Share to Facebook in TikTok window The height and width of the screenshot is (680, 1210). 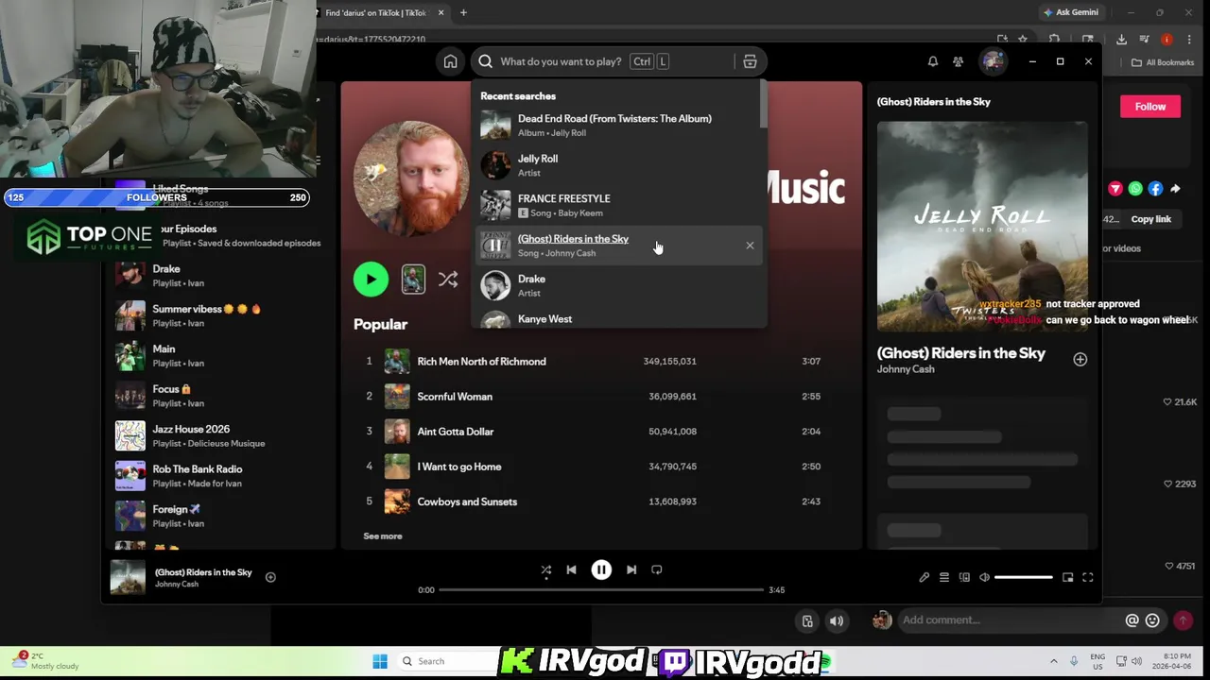pyautogui.click(x=1155, y=189)
